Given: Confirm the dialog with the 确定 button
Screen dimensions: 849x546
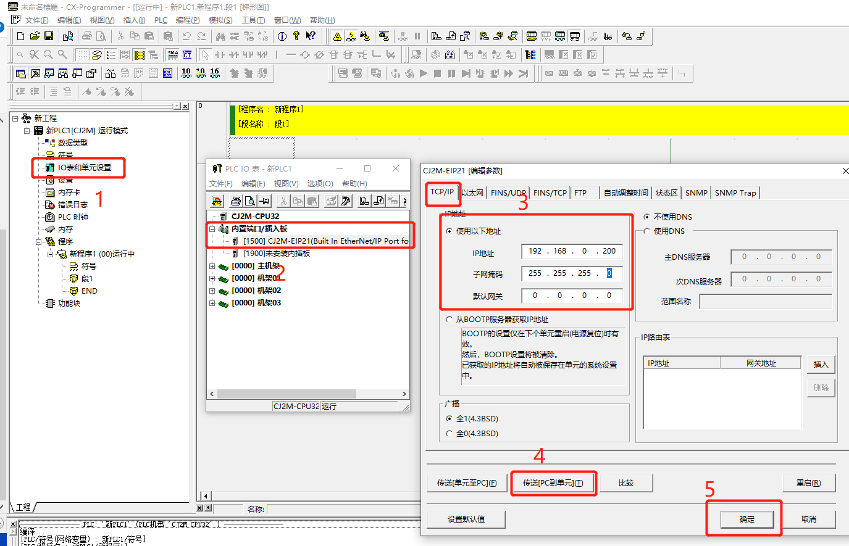Looking at the screenshot, I should 747,519.
